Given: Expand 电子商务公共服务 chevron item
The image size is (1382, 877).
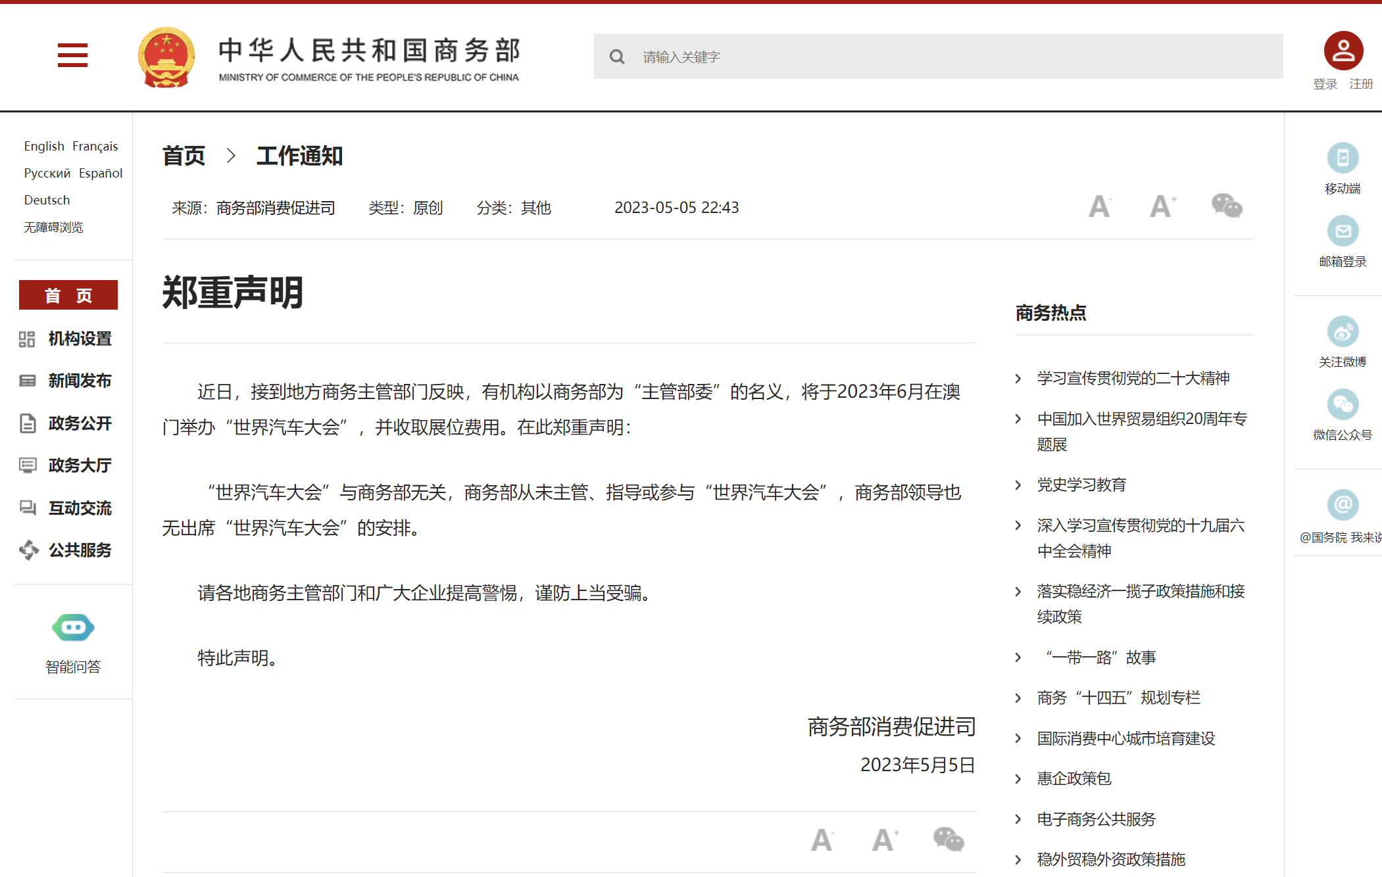Looking at the screenshot, I should coord(1018,819).
